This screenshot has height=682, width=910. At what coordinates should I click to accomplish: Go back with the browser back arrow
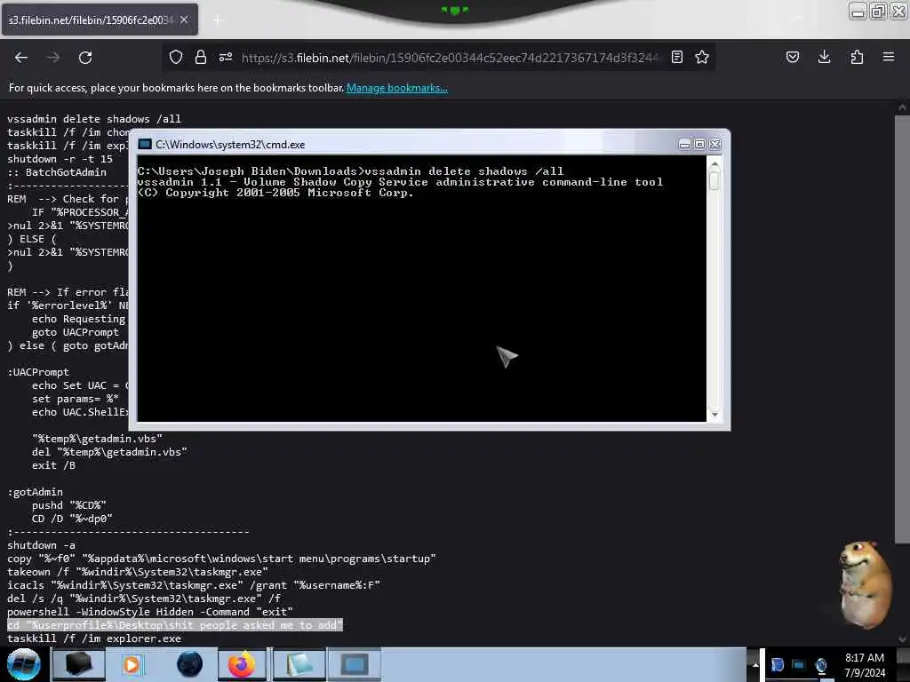(x=21, y=58)
